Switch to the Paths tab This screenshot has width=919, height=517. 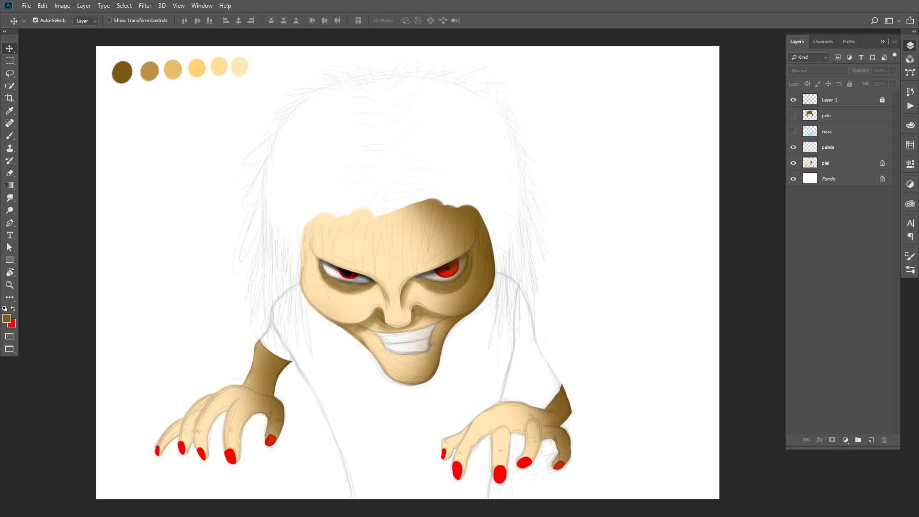coord(849,42)
